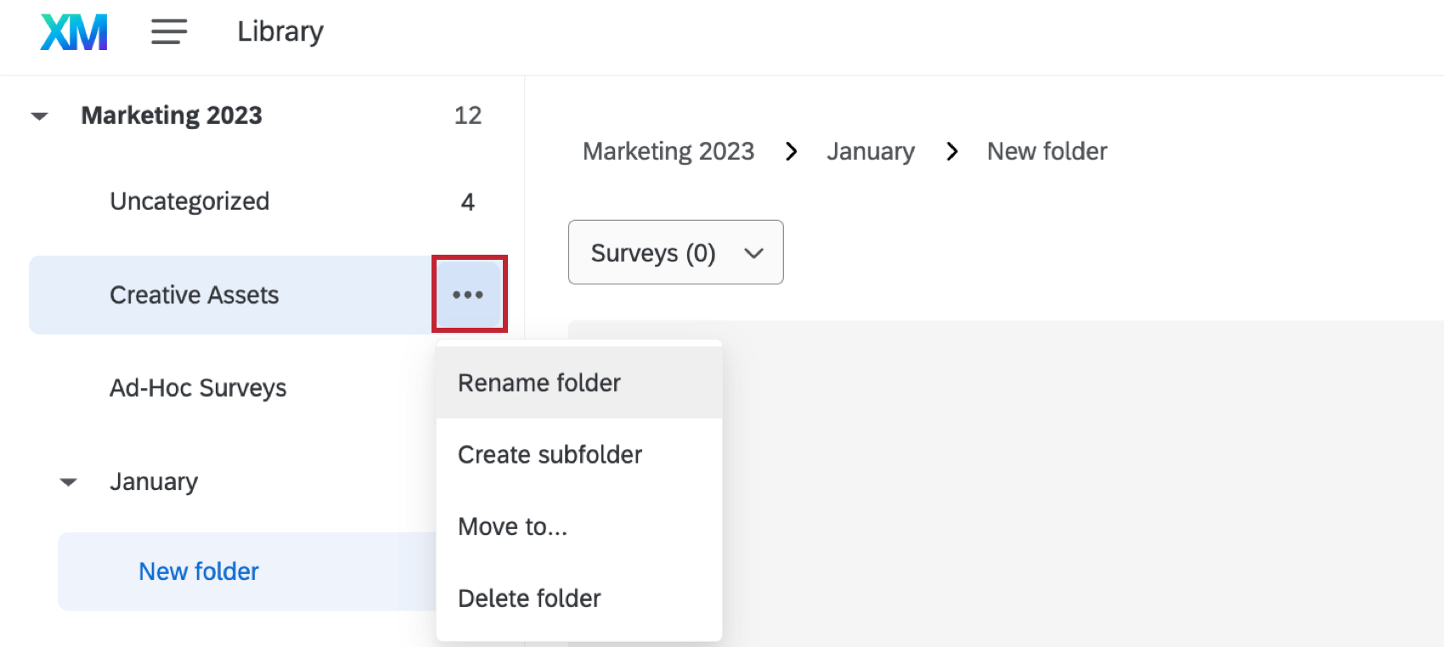This screenshot has width=1444, height=647.
Task: Collapse the January folder
Action: (x=69, y=482)
